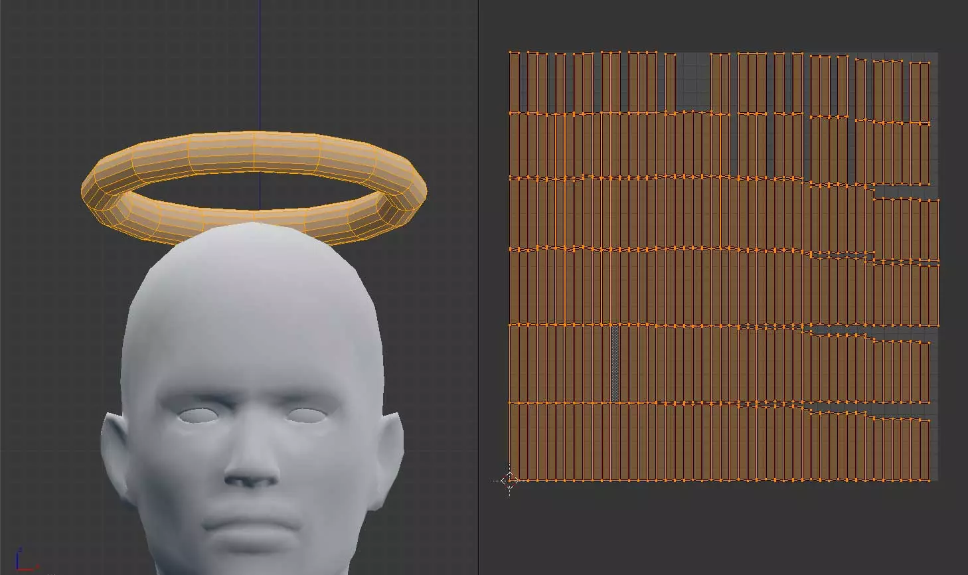The height and width of the screenshot is (575, 968).
Task: Select the dotted gray strip in UV map
Action: (615, 363)
